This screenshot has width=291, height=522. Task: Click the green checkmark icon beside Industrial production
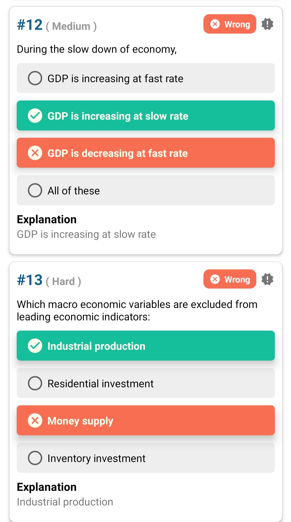coord(35,346)
